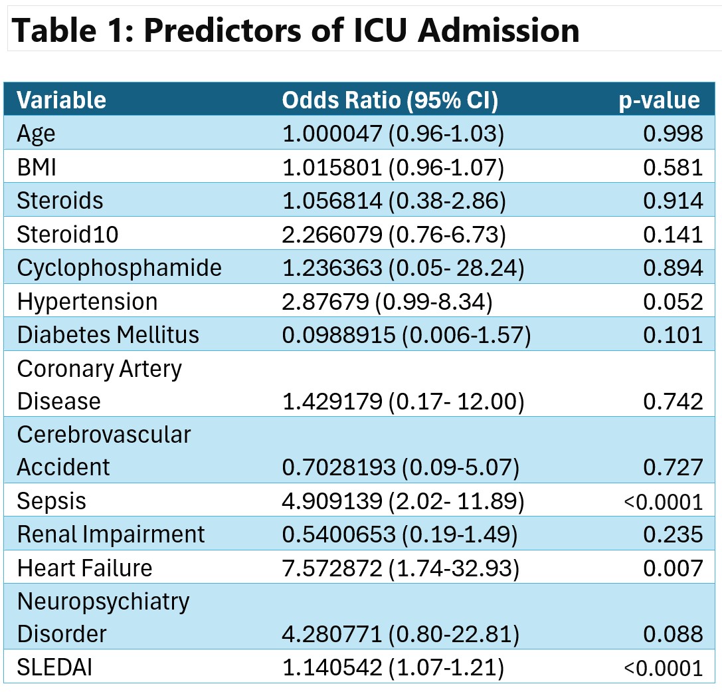The image size is (722, 692).
Task: Click the SLEDAI odds ratio 1.140542 cell
Action: point(393,667)
